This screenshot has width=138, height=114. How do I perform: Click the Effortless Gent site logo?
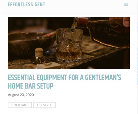(x=26, y=4)
